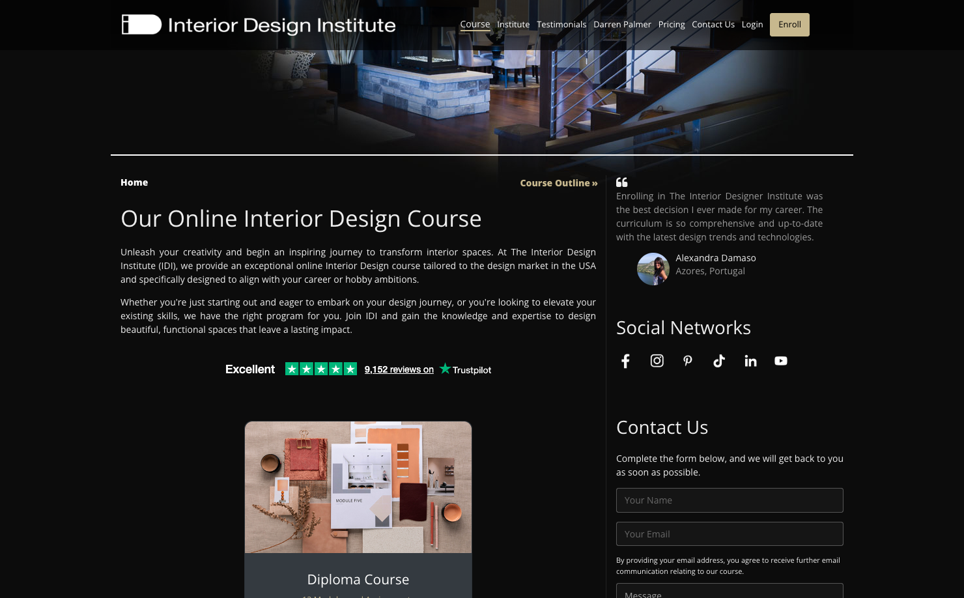Open the Course nav item
This screenshot has width=964, height=598.
point(475,24)
